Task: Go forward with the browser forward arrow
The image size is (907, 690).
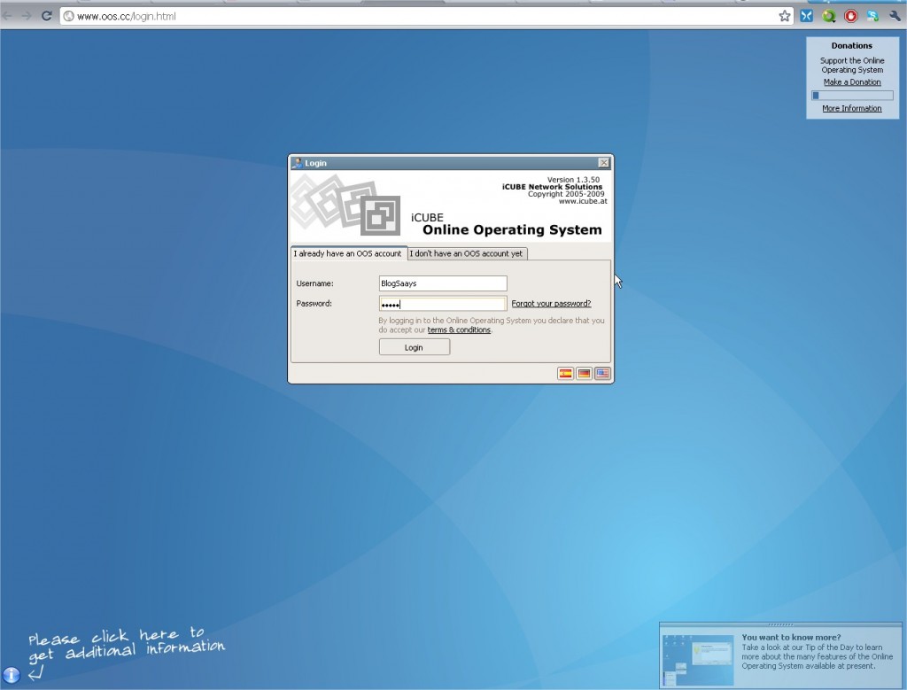Action: (x=27, y=16)
